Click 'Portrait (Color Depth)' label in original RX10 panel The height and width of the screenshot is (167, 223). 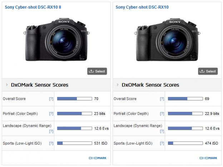click(131, 114)
